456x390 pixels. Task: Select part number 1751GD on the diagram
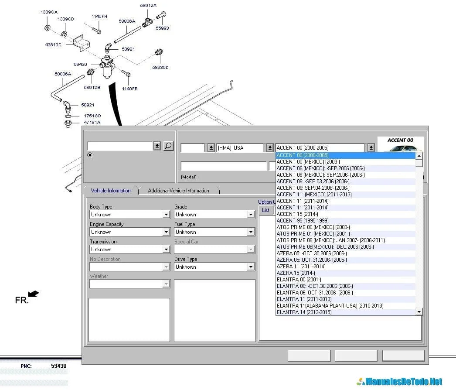(92, 116)
